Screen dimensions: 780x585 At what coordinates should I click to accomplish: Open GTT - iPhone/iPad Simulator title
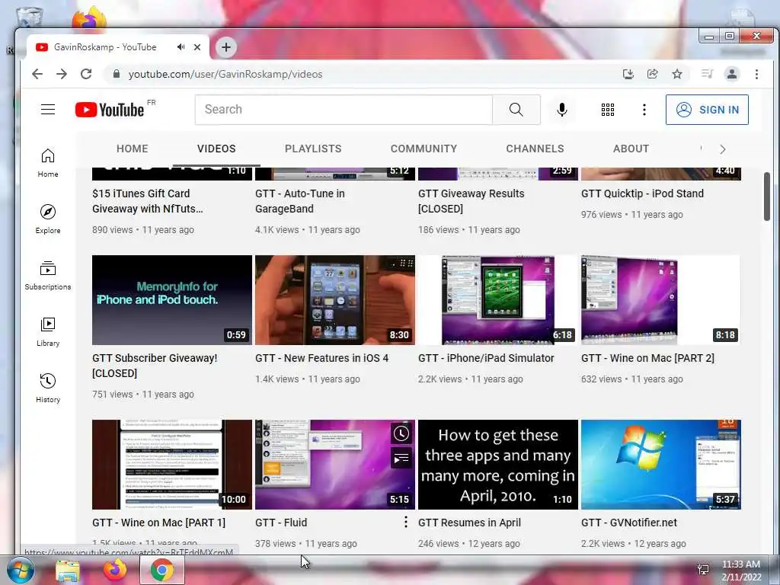(486, 358)
